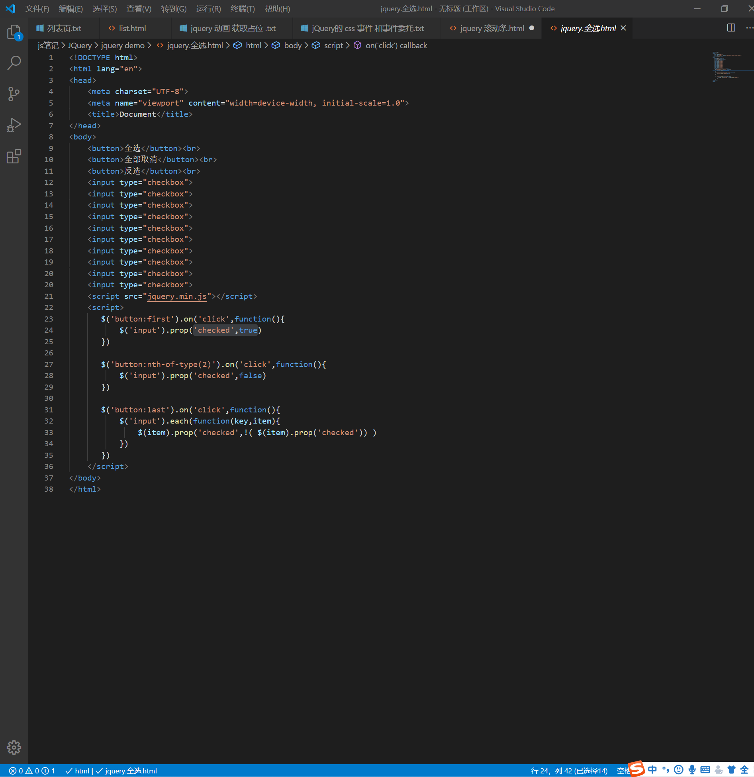Open Sogou emoji smiley icon
The image size is (754, 777).
pos(679,769)
